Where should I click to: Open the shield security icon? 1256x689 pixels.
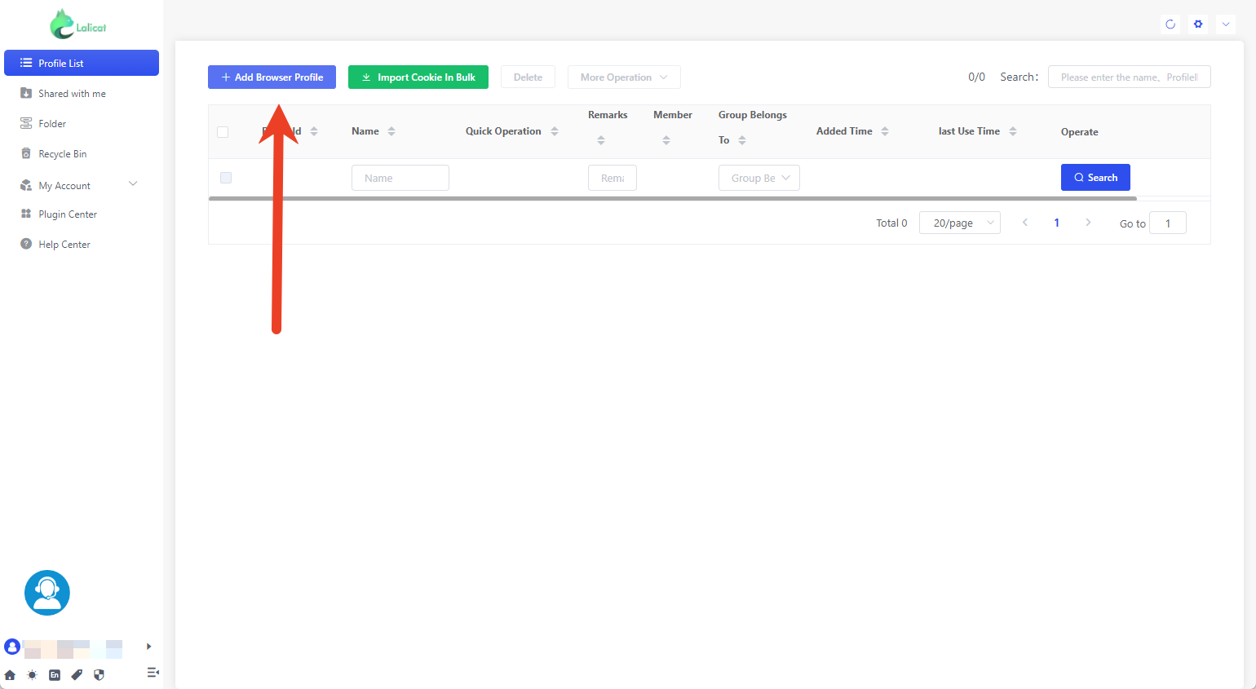coord(100,675)
